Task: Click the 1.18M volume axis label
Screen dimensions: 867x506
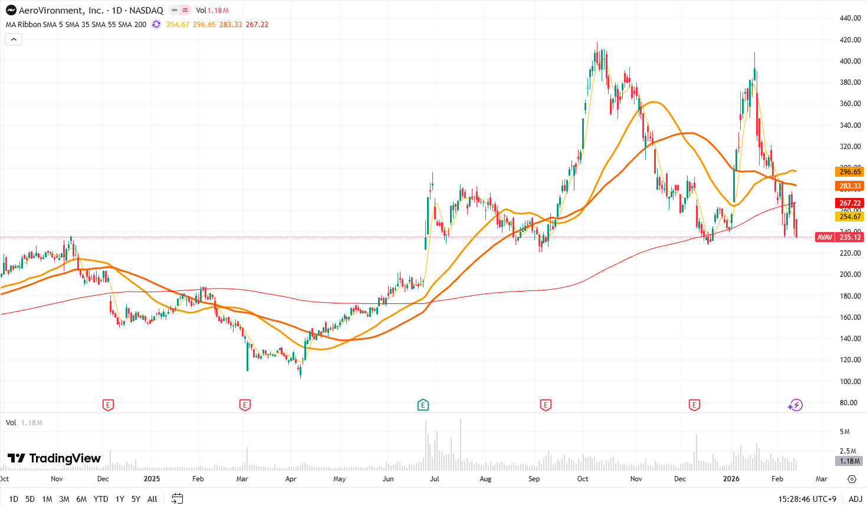Action: pyautogui.click(x=849, y=461)
